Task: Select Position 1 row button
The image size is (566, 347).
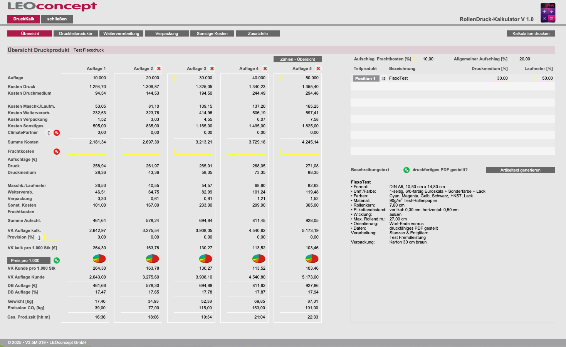Action: pyautogui.click(x=366, y=78)
